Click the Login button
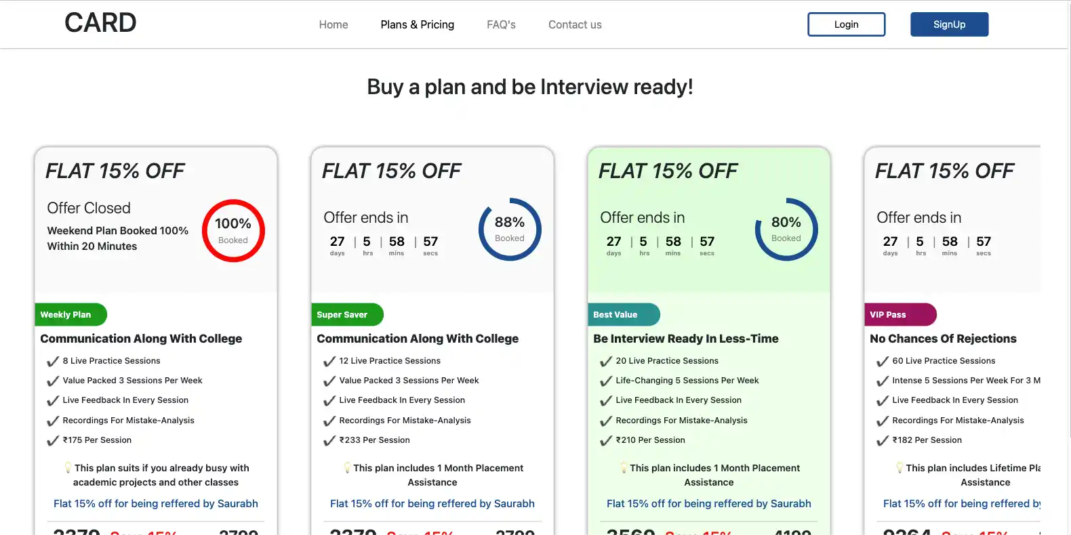 click(x=846, y=24)
